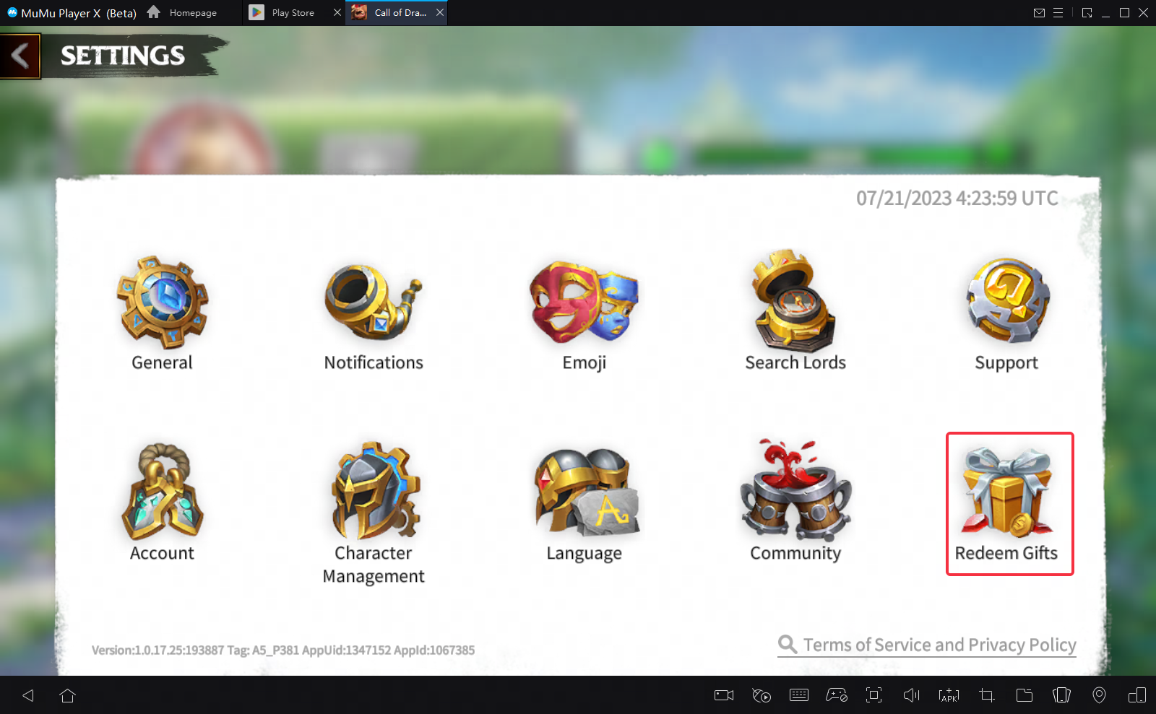The image size is (1156, 714).
Task: Open the Search Lords compass icon
Action: [x=794, y=300]
